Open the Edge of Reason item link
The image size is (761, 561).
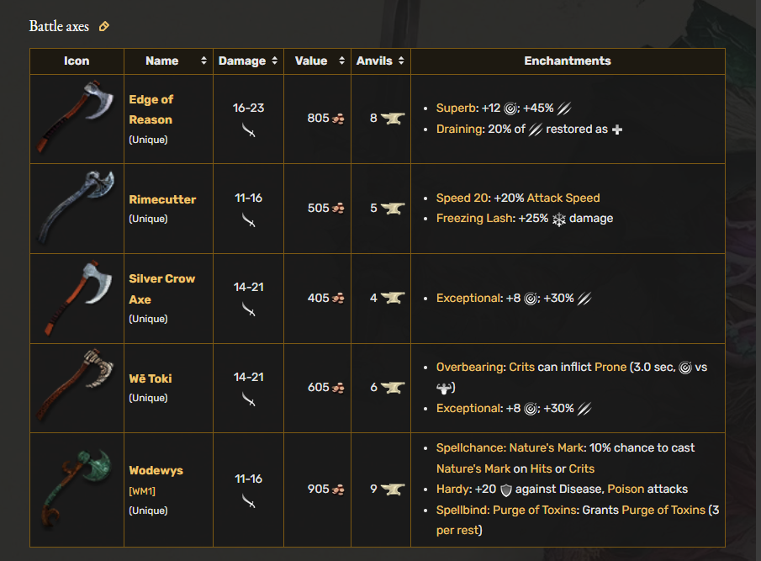coord(151,109)
